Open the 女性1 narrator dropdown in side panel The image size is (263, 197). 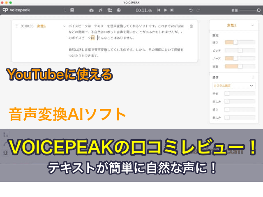[x=234, y=25]
